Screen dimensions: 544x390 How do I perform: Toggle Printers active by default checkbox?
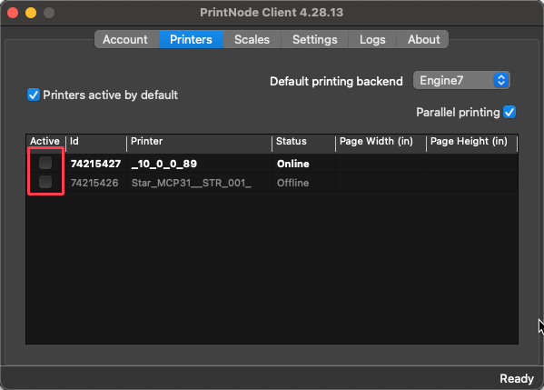pyautogui.click(x=34, y=95)
